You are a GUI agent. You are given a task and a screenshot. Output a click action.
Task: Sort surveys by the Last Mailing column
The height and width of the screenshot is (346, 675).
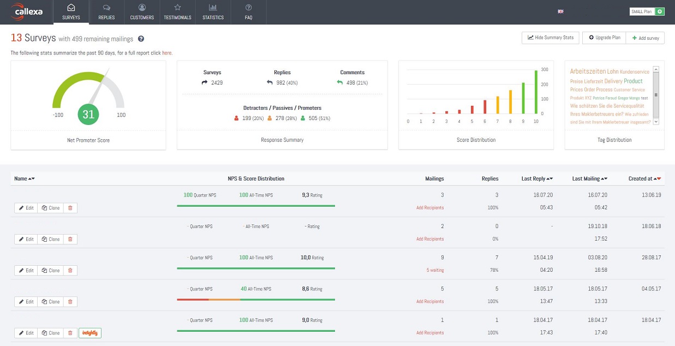point(589,178)
